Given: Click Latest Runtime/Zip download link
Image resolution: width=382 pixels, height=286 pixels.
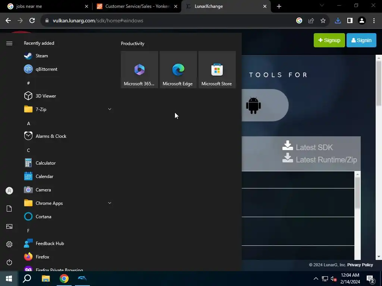Looking at the screenshot, I should 320,159.
